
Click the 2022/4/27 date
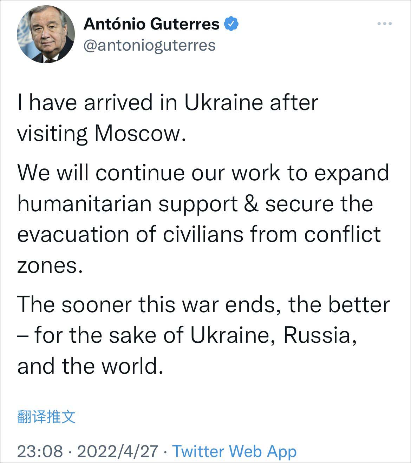click(118, 451)
